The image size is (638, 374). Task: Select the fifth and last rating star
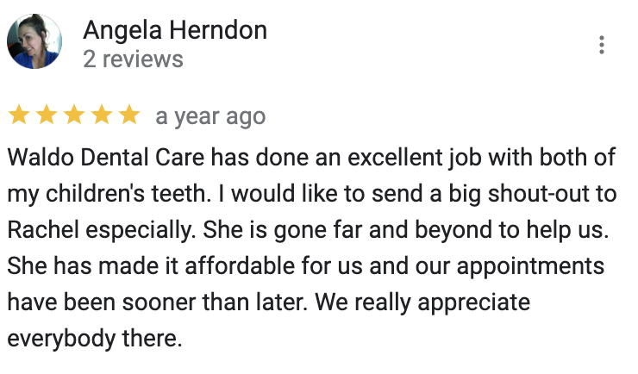pos(129,115)
